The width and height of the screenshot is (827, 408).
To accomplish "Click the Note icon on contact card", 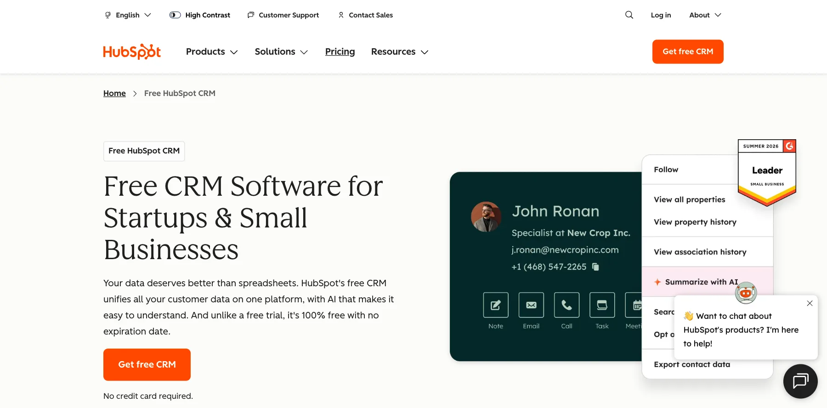I will 496,305.
